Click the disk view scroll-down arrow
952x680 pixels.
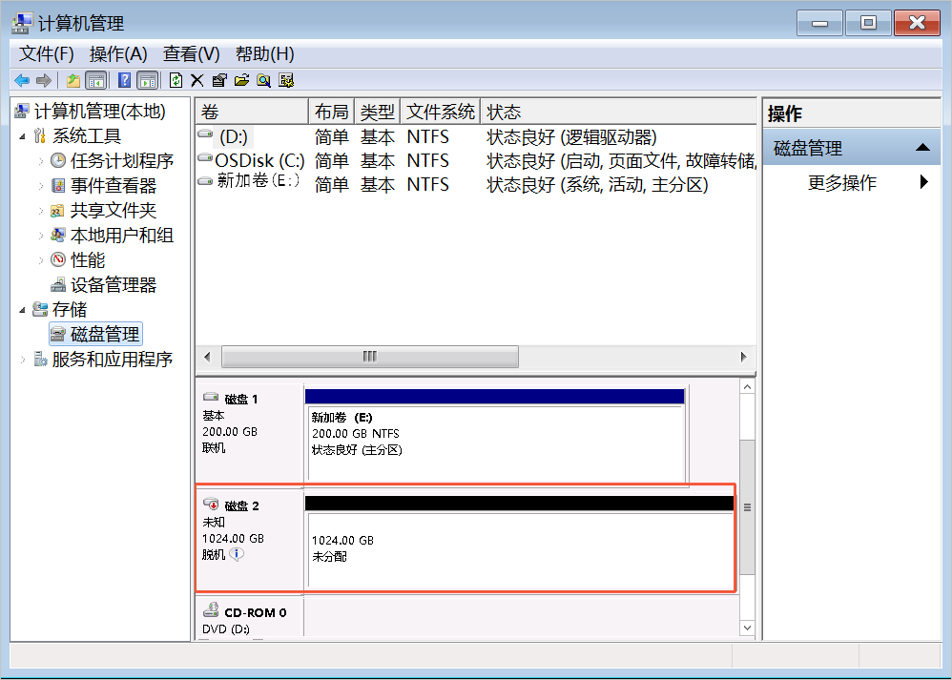click(748, 628)
